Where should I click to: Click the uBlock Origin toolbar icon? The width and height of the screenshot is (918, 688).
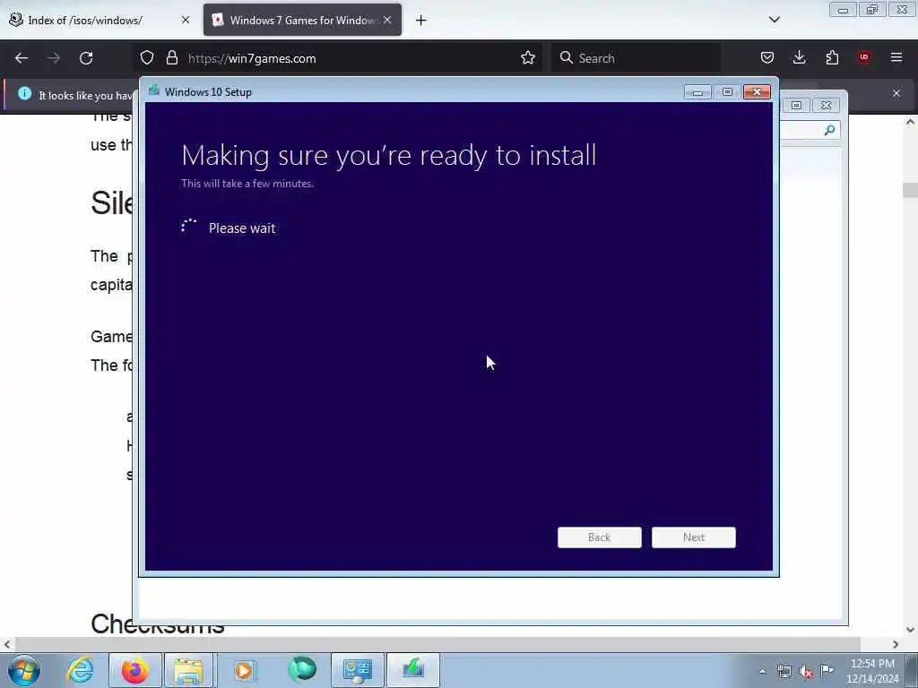pos(864,57)
